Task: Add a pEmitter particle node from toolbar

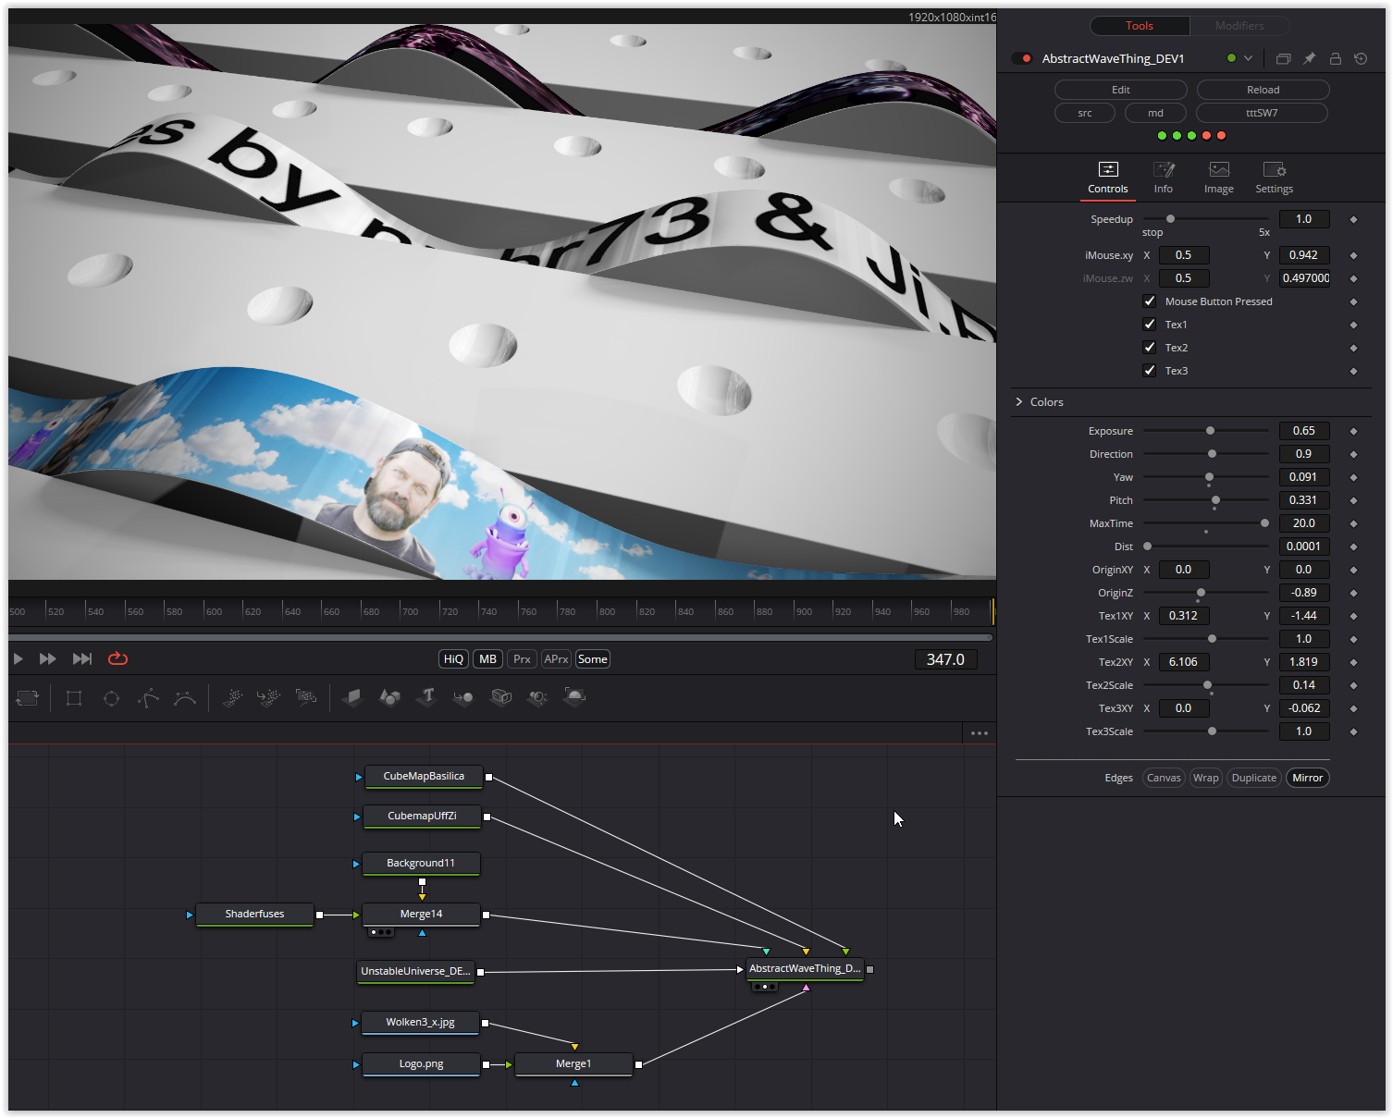Action: click(232, 697)
